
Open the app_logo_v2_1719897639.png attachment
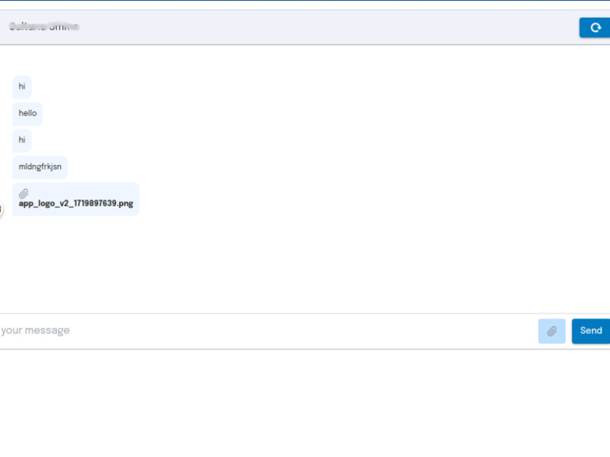76,204
